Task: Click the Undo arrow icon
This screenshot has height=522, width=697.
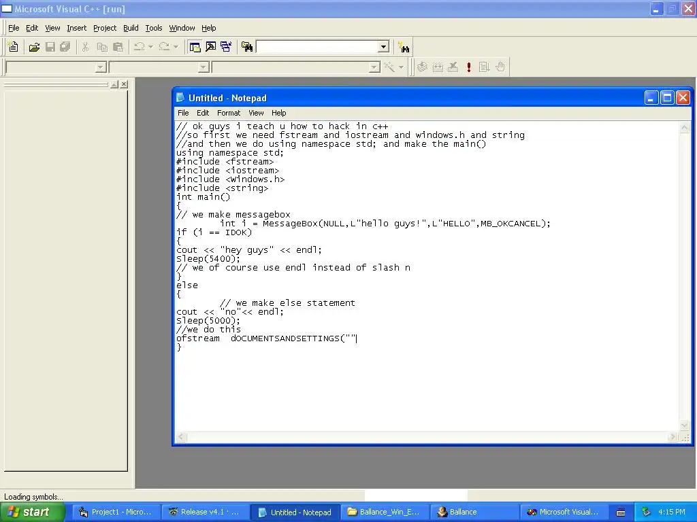Action: coord(139,47)
